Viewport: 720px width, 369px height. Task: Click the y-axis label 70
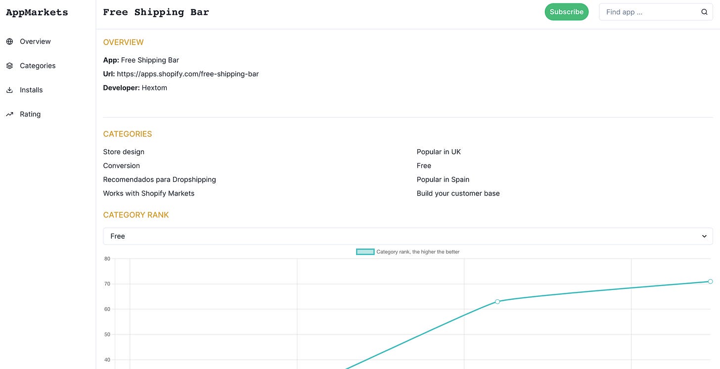click(107, 284)
